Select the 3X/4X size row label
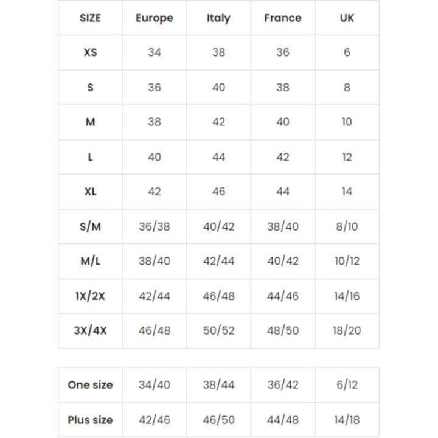The width and height of the screenshot is (438, 438). tap(90, 330)
